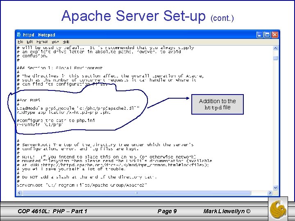295x221 pixels.
Task: Click the 'Do NOT add a slash' comment line
Action: (87, 177)
